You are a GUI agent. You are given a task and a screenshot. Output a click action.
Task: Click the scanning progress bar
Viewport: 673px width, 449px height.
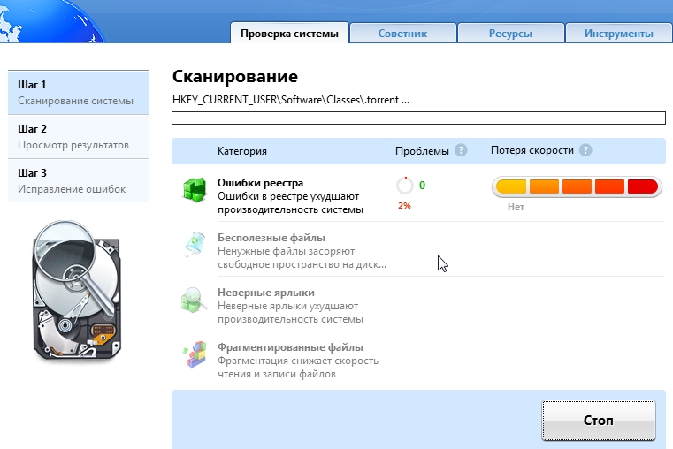point(417,118)
